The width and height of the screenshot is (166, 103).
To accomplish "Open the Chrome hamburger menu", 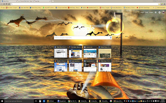I will (x=164, y=4).
